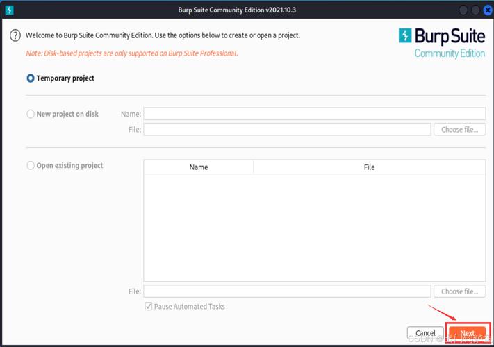Minimize the Burp Suite window
Screen dimensions: 494x347
(x=463, y=10)
